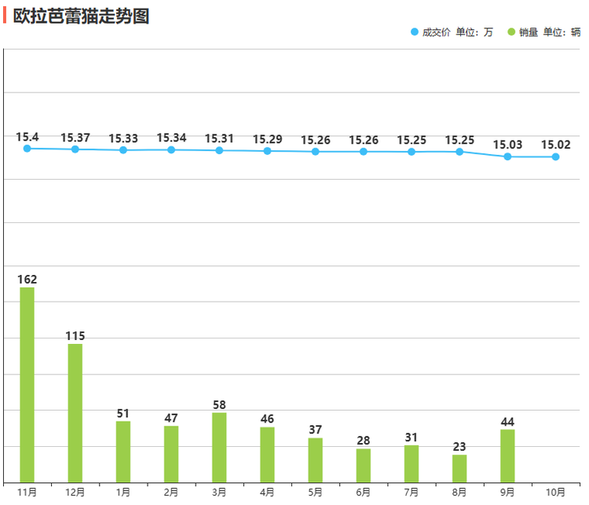Click the 9月 price point 15.03
Viewport: 589px width, 505px height.
(507, 156)
